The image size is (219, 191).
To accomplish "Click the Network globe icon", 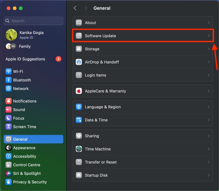I will [8, 89].
